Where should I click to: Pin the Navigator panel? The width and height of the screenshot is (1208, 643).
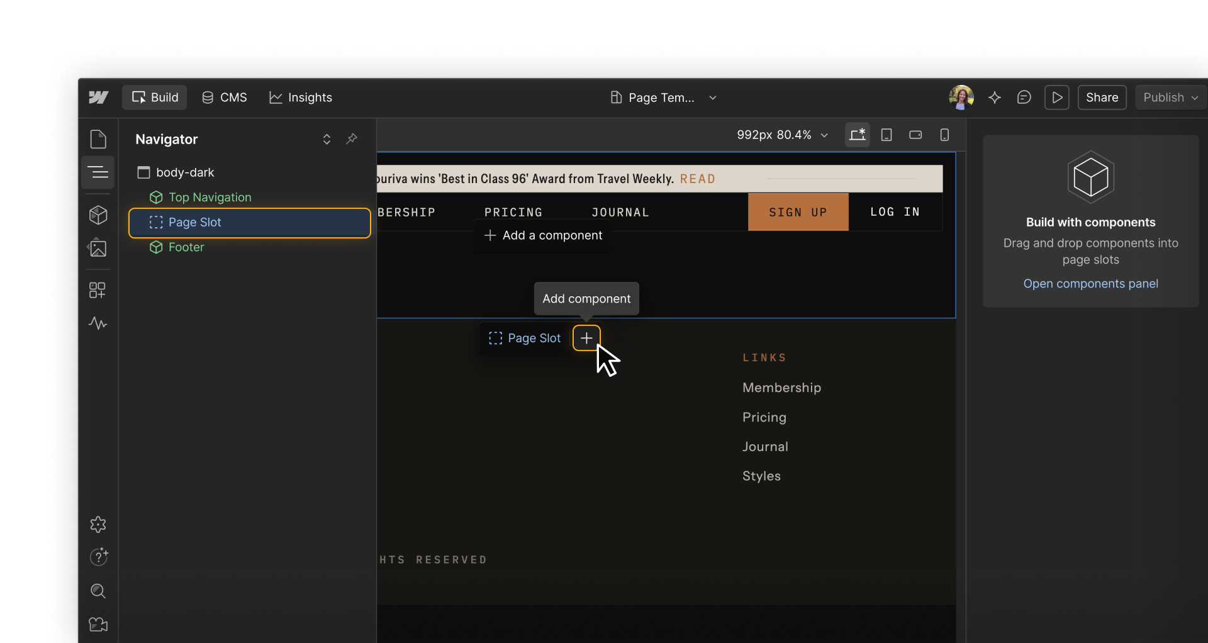pos(352,138)
